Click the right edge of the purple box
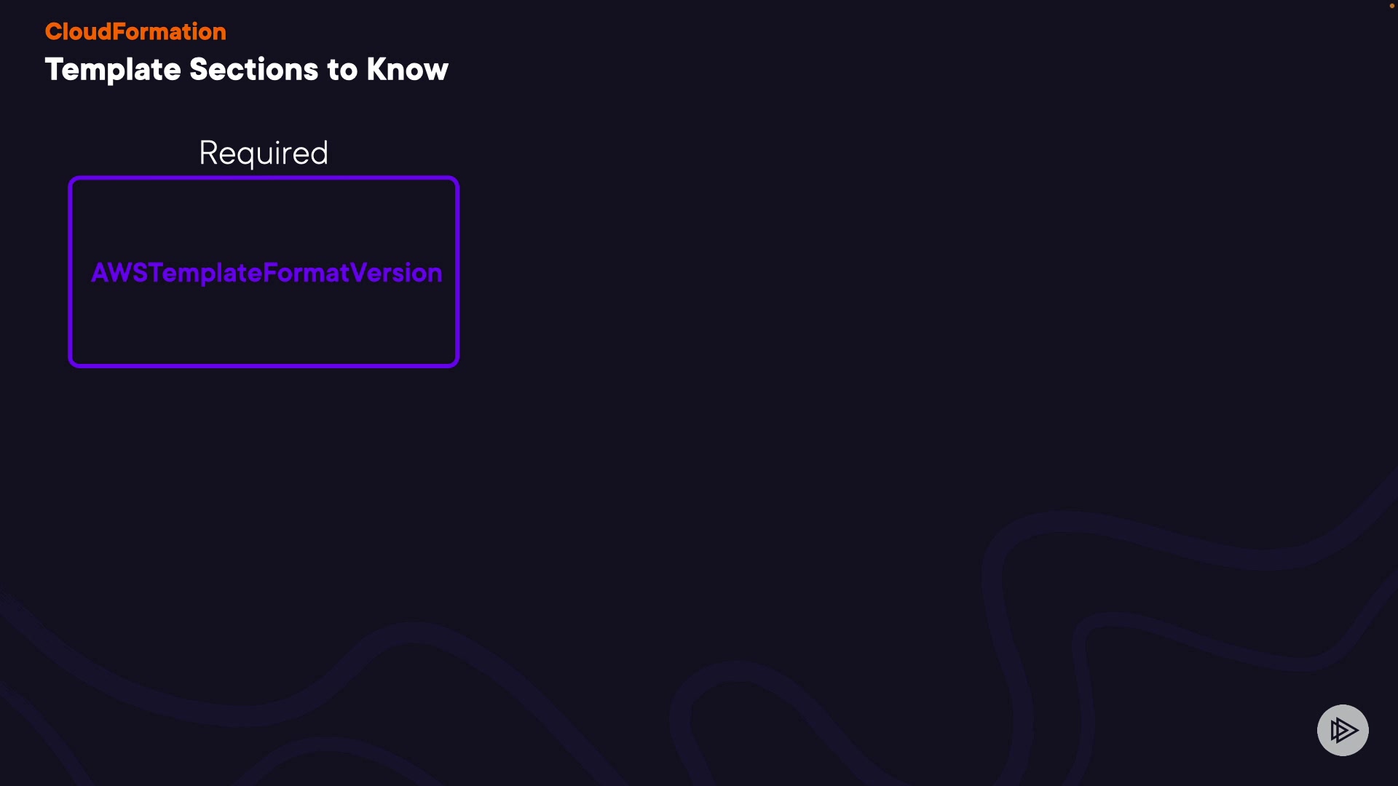The width and height of the screenshot is (1398, 786). (x=457, y=272)
